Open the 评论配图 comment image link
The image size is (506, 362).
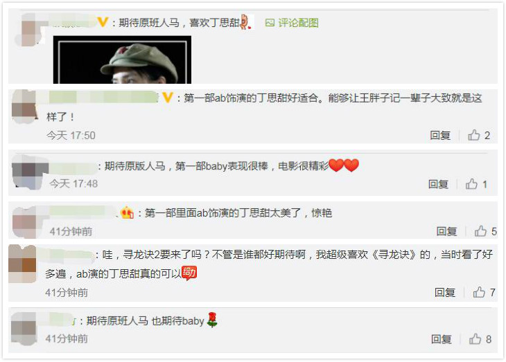click(x=292, y=23)
